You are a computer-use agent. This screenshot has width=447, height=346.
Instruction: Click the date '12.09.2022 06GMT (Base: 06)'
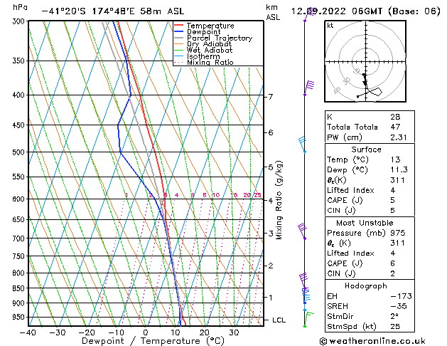click(366, 11)
